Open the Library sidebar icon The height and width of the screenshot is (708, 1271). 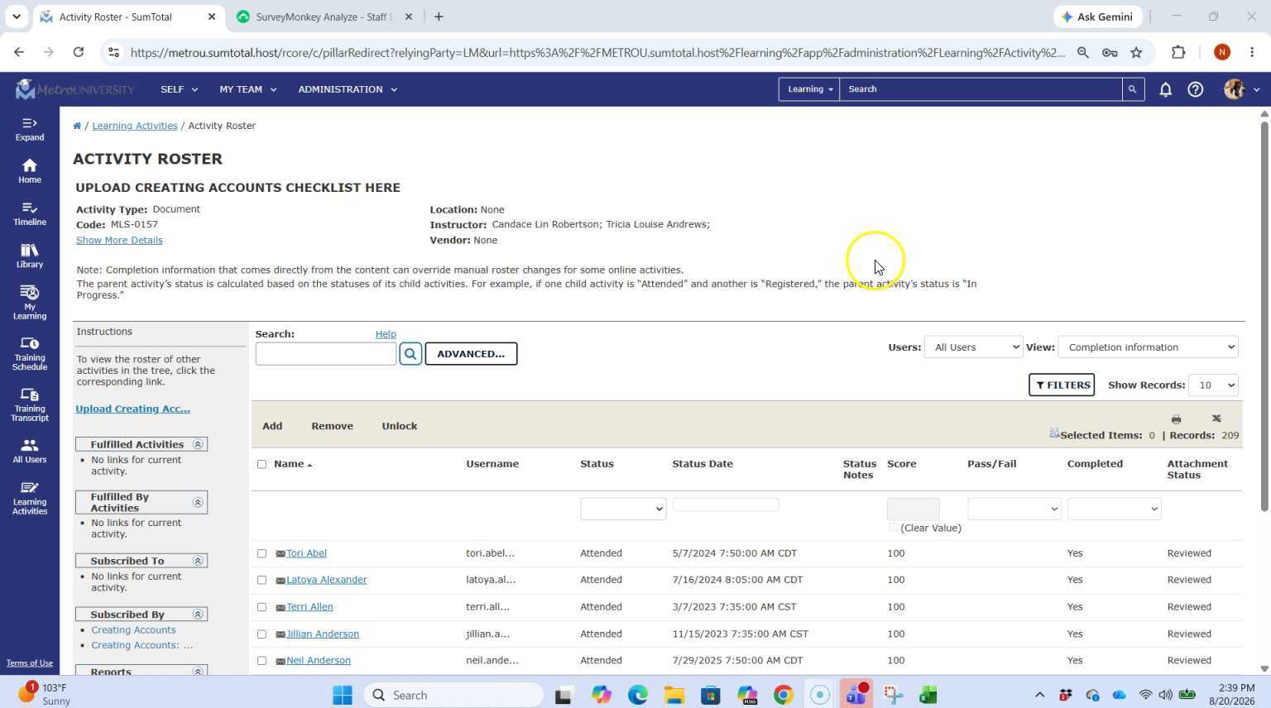coord(29,256)
